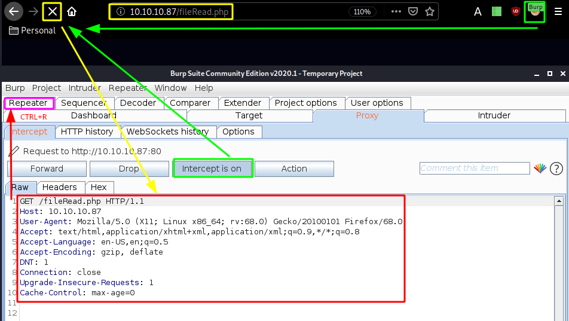Drop the intercepted request
This screenshot has height=321, width=569.
pyautogui.click(x=129, y=169)
